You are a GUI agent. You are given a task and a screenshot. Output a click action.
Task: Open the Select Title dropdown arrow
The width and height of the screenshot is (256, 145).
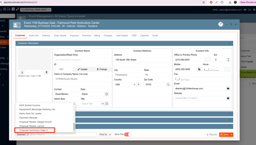point(103,104)
